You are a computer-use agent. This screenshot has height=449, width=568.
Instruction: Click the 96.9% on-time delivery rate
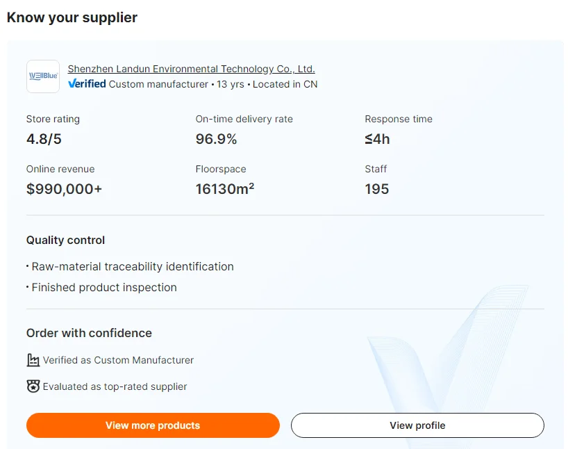[x=216, y=139]
